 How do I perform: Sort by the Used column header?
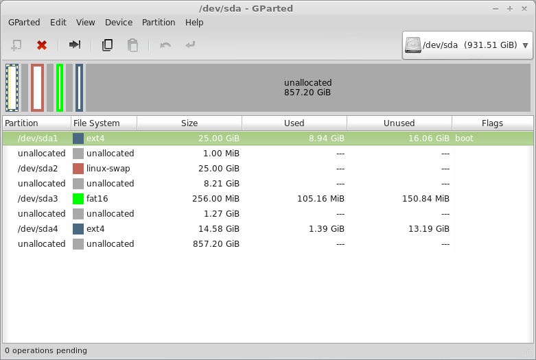pos(294,123)
